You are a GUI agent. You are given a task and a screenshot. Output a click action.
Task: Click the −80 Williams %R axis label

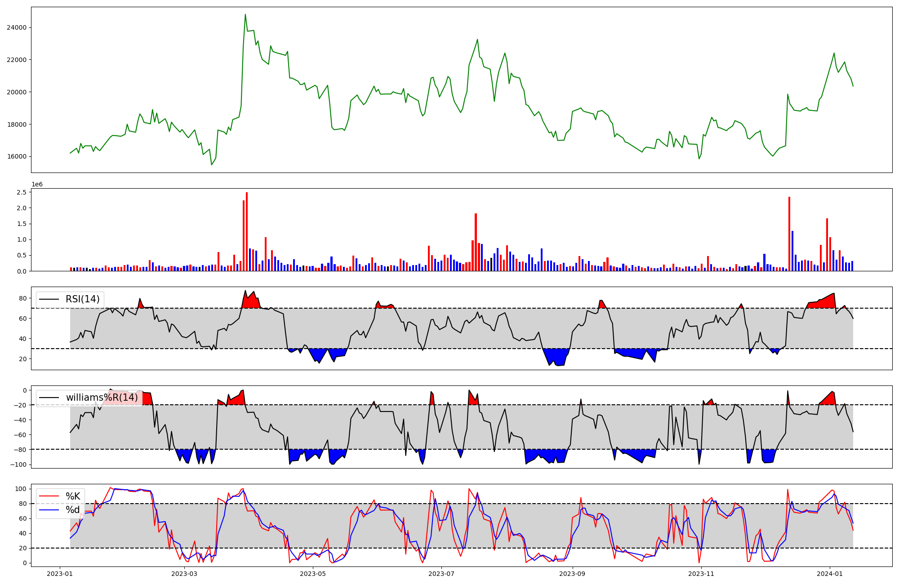click(x=21, y=450)
